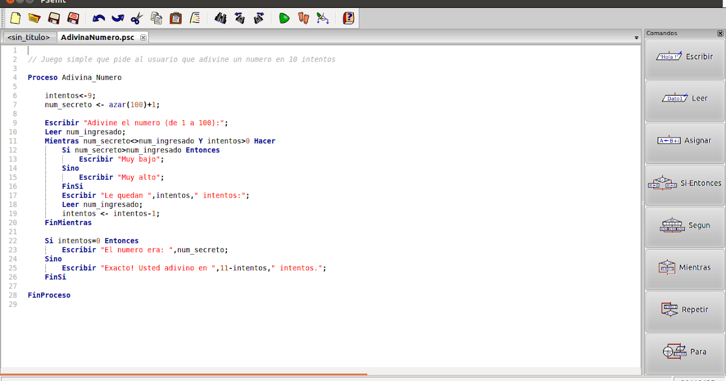Screen dimensions: 726x381
Task: Open an existing pseudocode file
Action: pyautogui.click(x=34, y=18)
